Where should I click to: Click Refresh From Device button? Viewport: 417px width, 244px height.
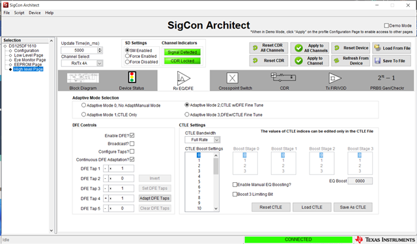click(351, 61)
